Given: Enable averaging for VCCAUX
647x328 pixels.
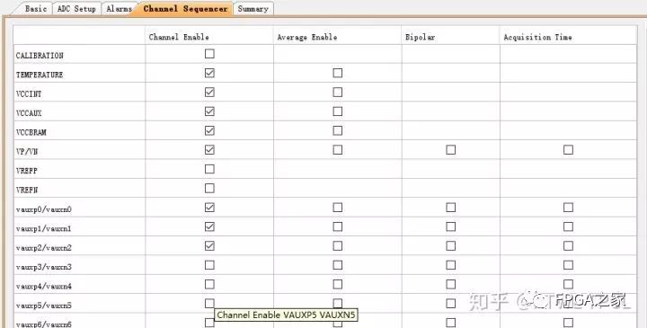Looking at the screenshot, I should (x=338, y=111).
